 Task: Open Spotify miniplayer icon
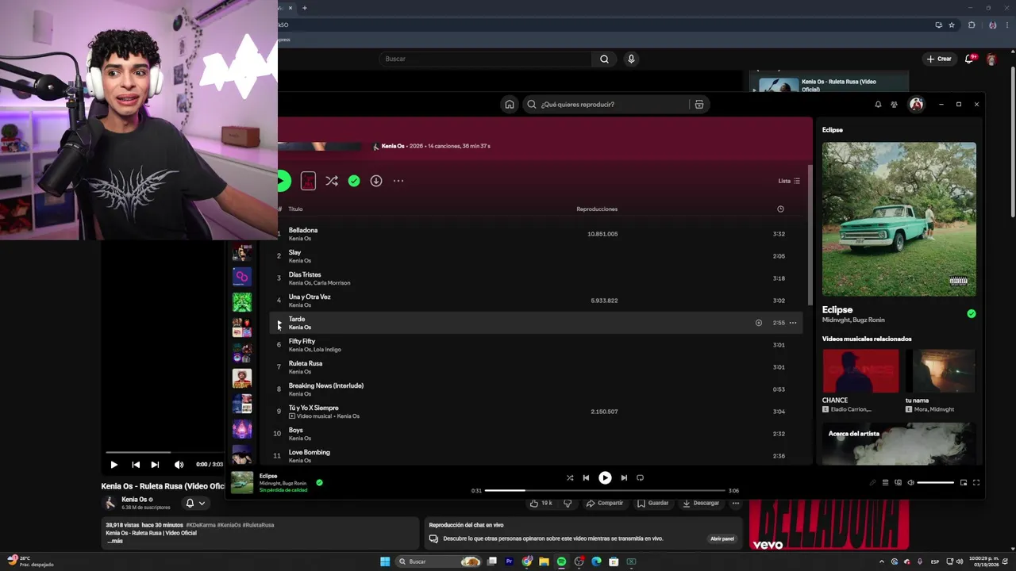click(x=964, y=482)
